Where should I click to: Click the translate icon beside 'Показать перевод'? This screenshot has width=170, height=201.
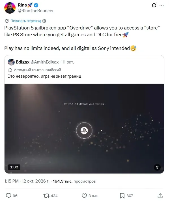pyautogui.click(x=7, y=21)
